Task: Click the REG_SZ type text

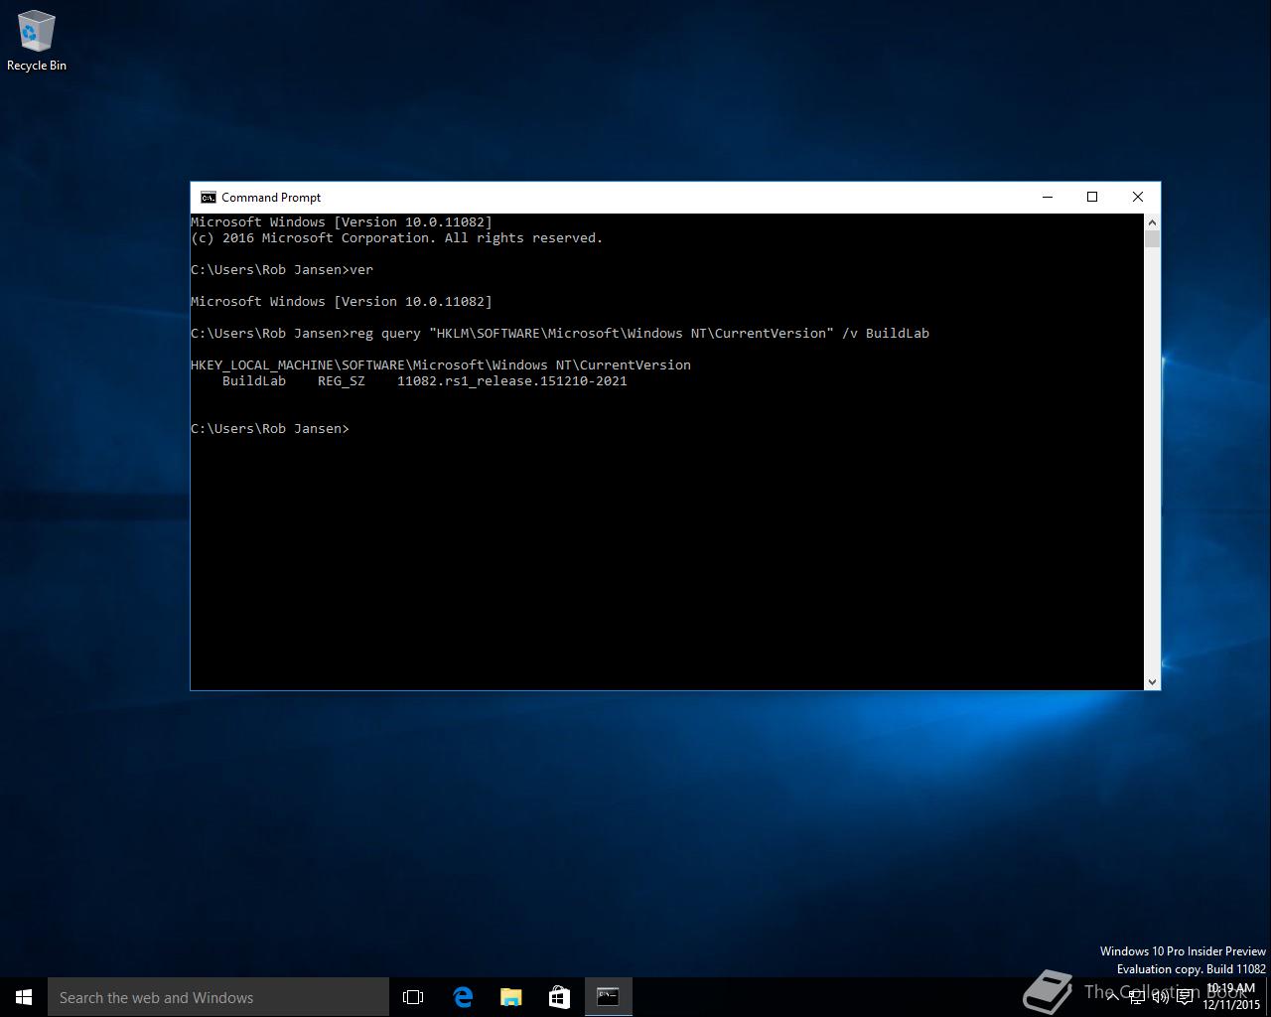Action: coord(342,380)
